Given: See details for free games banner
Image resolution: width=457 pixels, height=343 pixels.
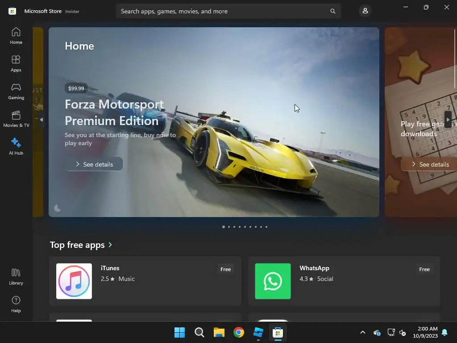Looking at the screenshot, I should click(x=430, y=164).
